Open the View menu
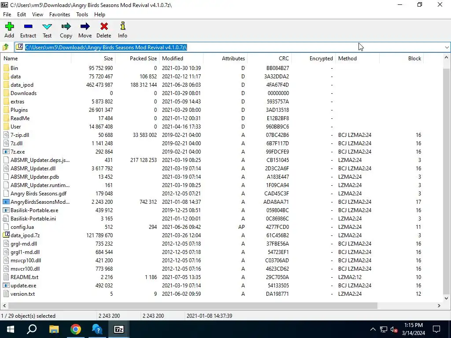 point(38,15)
